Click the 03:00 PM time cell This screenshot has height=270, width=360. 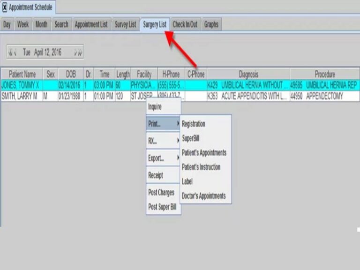tap(104, 85)
